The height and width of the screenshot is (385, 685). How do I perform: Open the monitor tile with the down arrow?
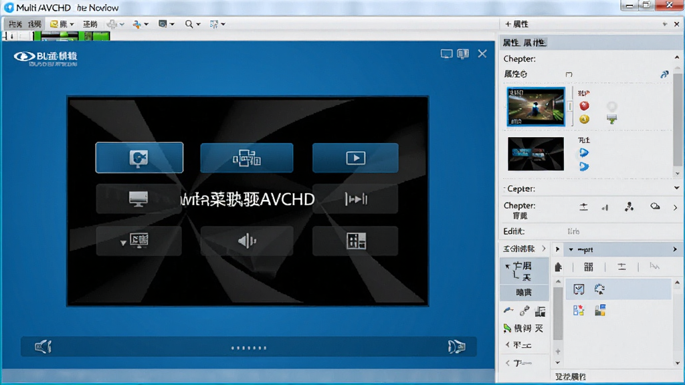tap(138, 241)
